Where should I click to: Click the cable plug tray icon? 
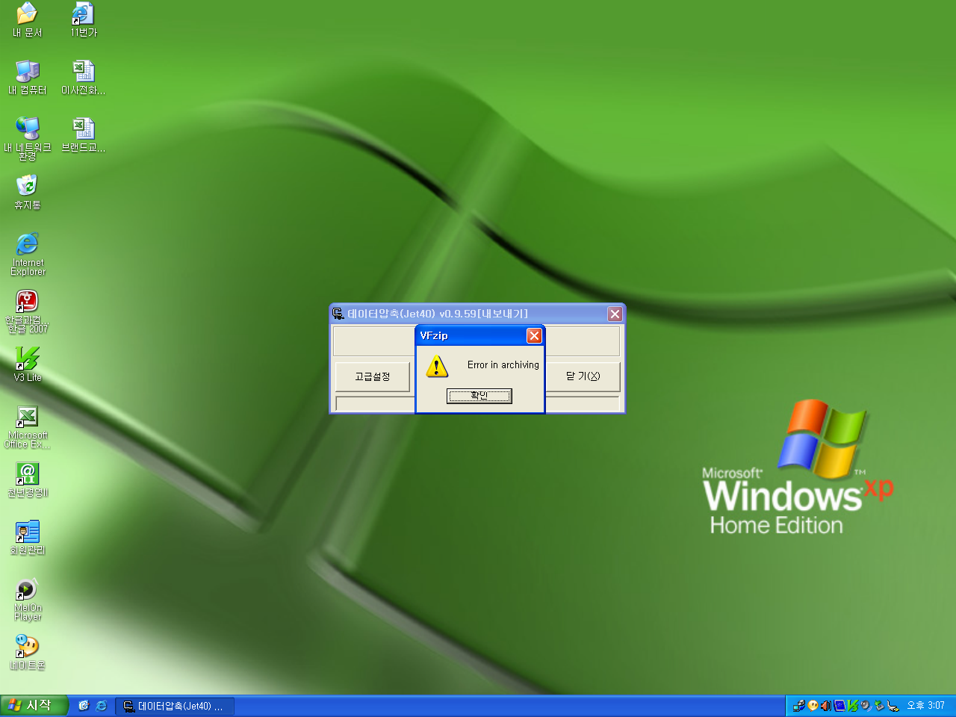pos(893,706)
